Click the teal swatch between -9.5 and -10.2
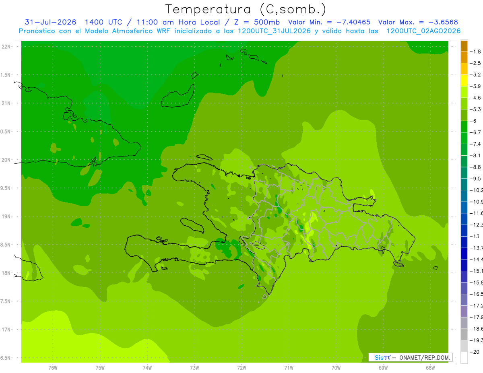This screenshot has width=483, height=373. coord(464,184)
